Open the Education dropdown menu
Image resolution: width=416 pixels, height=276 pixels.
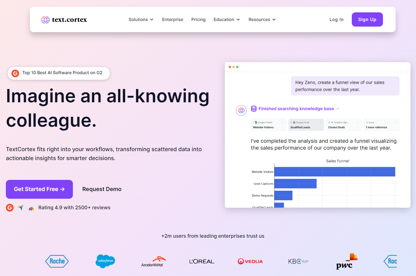coord(227,19)
